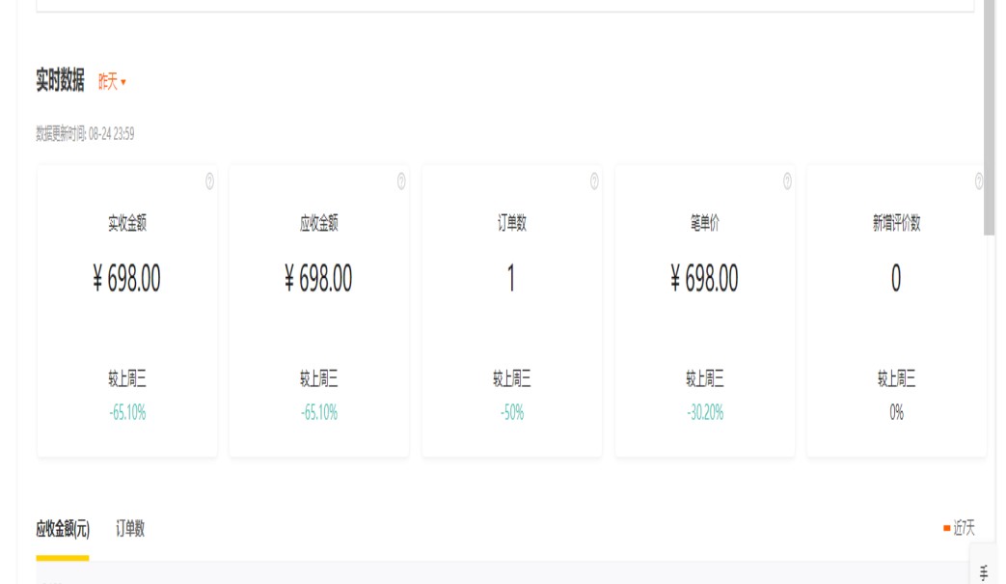
Task: Click the orange 近7天 legend color marker
Action: [946, 528]
